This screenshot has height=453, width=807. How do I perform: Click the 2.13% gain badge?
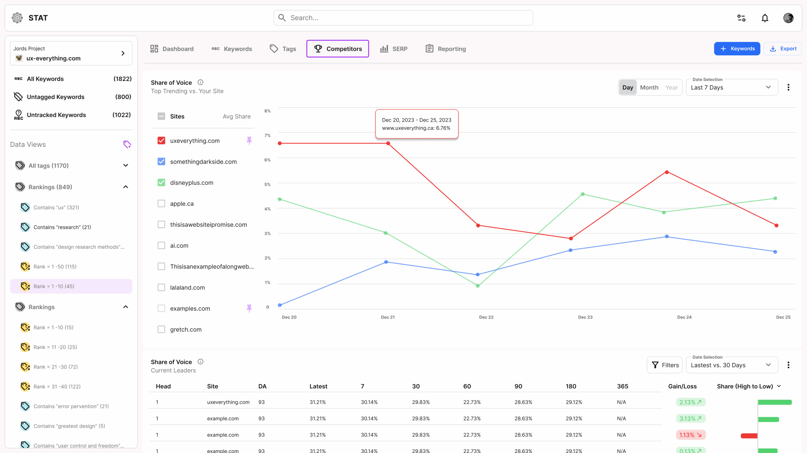click(x=691, y=402)
